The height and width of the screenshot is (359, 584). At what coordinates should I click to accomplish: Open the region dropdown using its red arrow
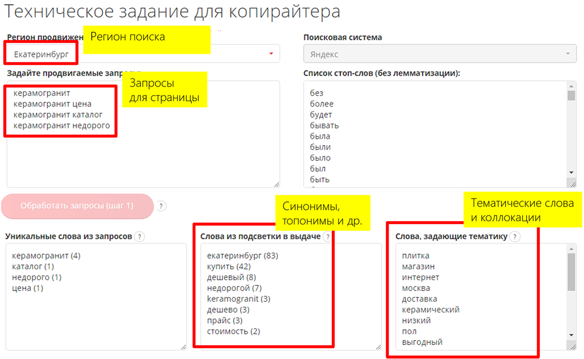point(271,54)
